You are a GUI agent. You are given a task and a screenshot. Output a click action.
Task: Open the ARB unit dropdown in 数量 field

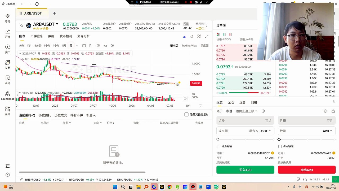(327, 131)
